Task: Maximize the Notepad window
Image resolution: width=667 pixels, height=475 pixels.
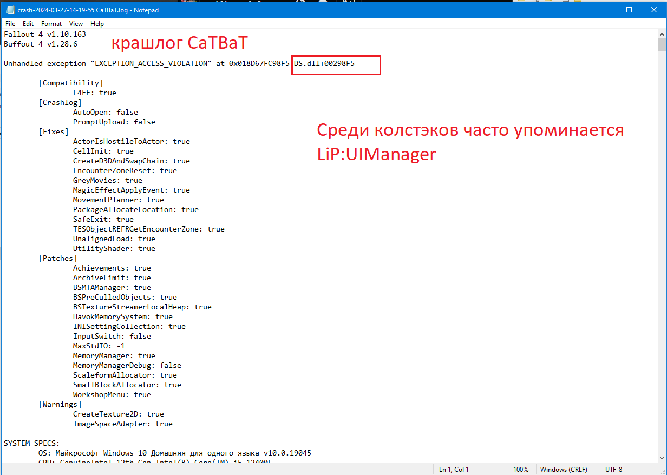Action: tap(629, 10)
